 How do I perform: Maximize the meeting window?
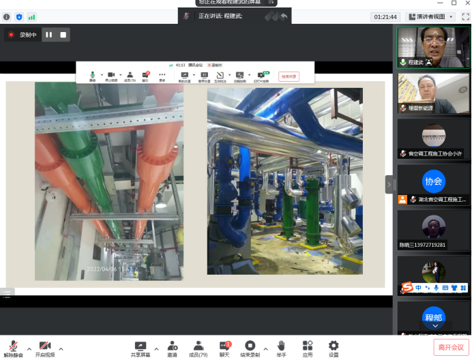[x=454, y=3]
